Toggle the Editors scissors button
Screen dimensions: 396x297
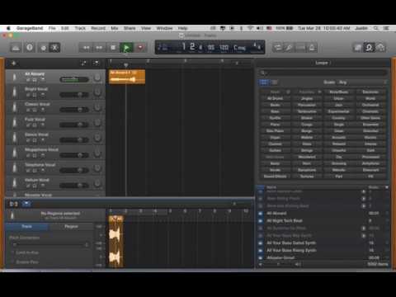tap(54, 48)
